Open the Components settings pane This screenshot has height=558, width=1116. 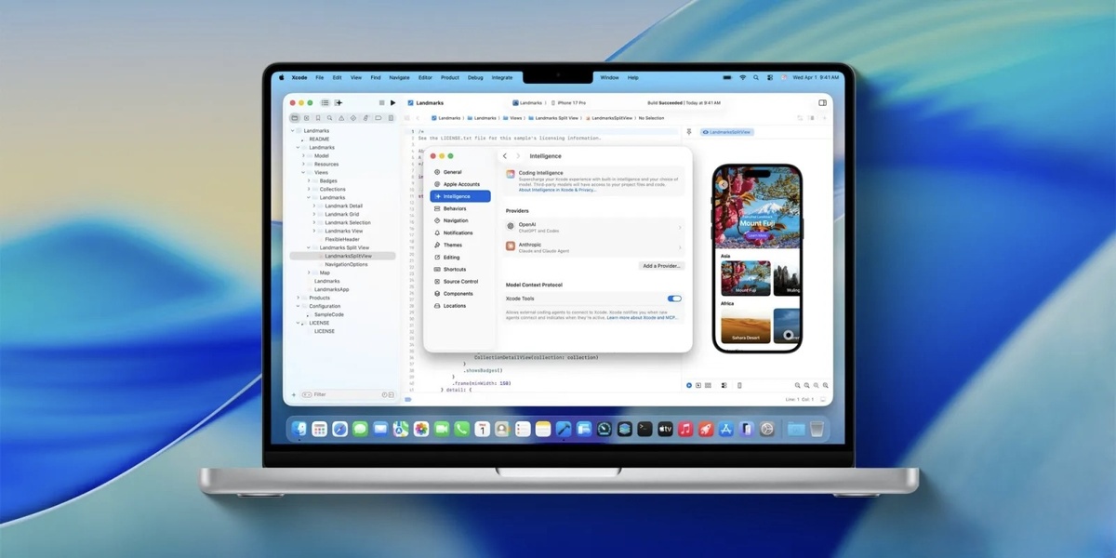458,293
